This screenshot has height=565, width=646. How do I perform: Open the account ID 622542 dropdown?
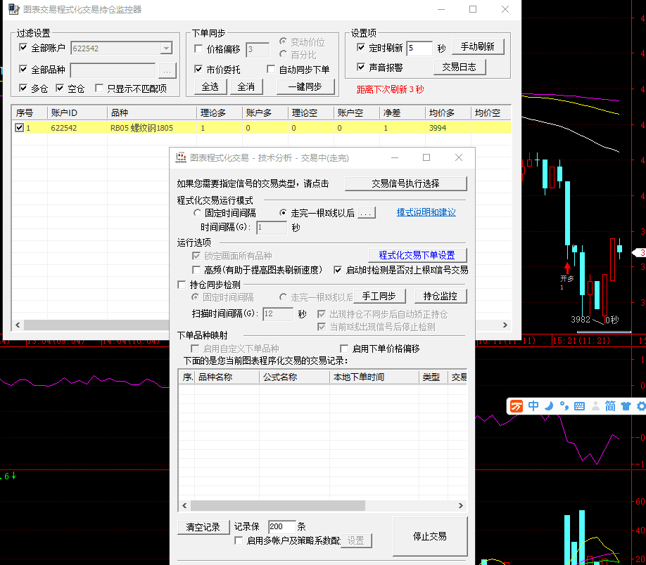[x=166, y=48]
